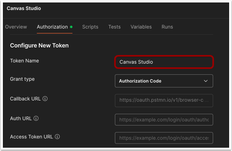
Task: Switch to the Scripts tab
Action: [x=90, y=27]
